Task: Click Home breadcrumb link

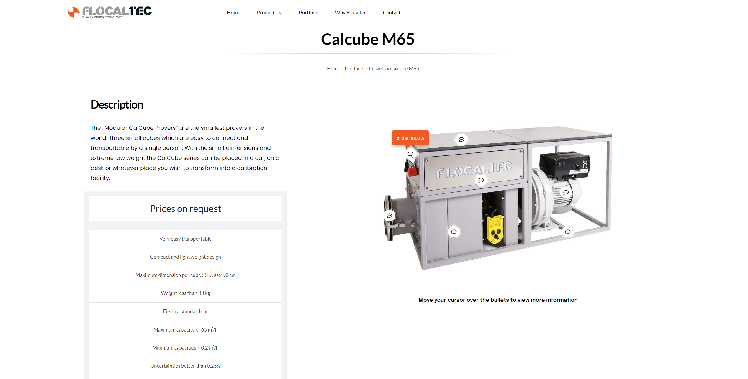Action: [x=333, y=69]
